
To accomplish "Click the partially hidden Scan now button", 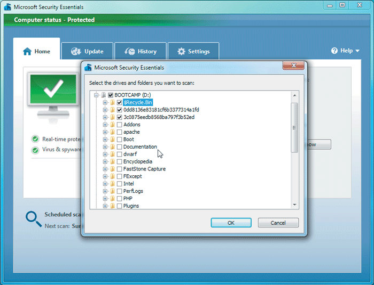I will [x=319, y=144].
